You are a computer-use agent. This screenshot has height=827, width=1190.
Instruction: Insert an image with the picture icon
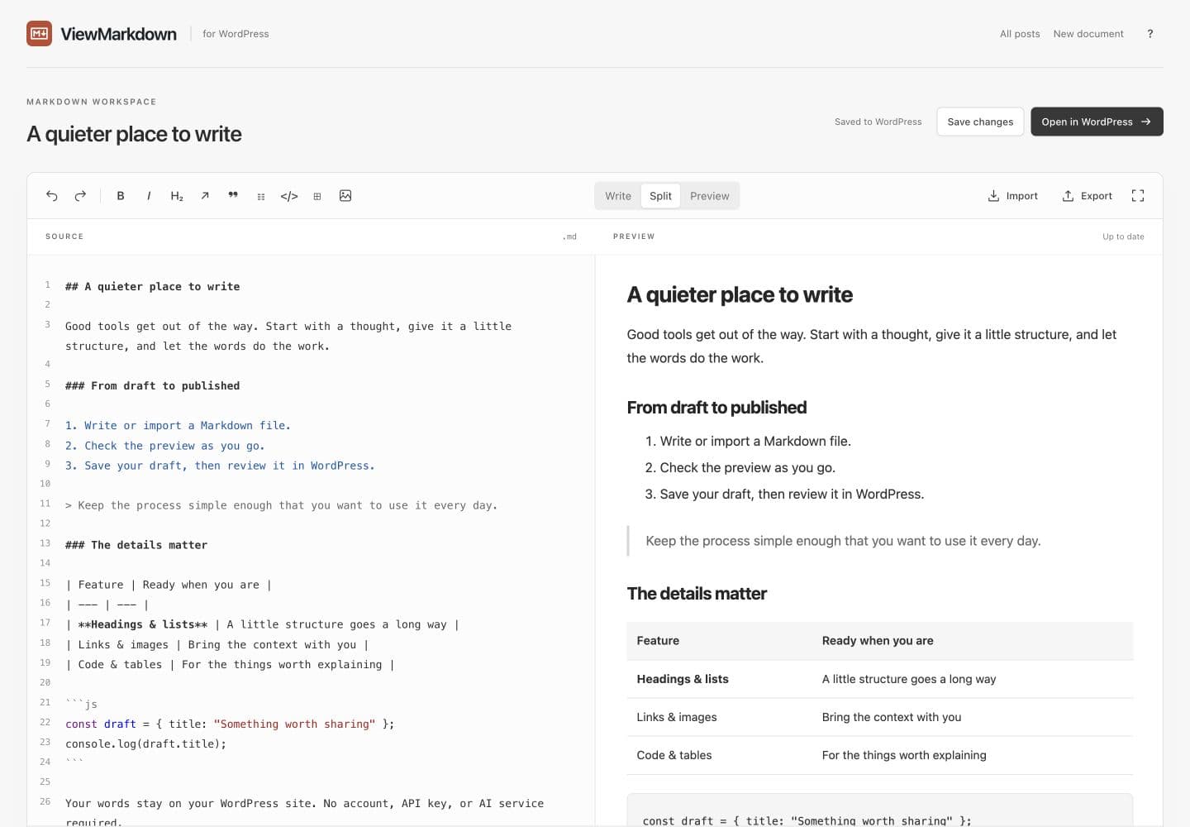[345, 196]
